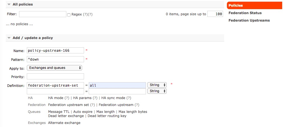Click the Message TTL definition link
The image size is (288, 127).
(59, 112)
